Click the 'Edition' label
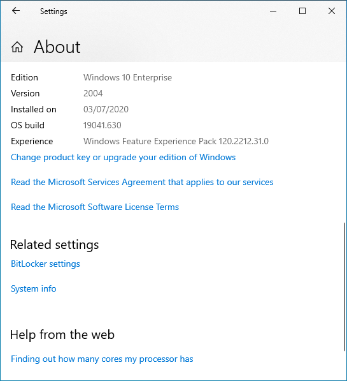Viewport: 347px width, 381px height. click(x=24, y=77)
